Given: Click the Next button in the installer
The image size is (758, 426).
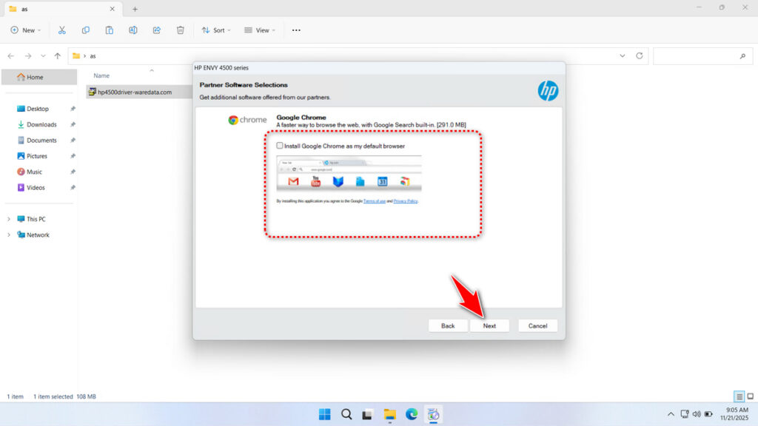Looking at the screenshot, I should tap(490, 325).
